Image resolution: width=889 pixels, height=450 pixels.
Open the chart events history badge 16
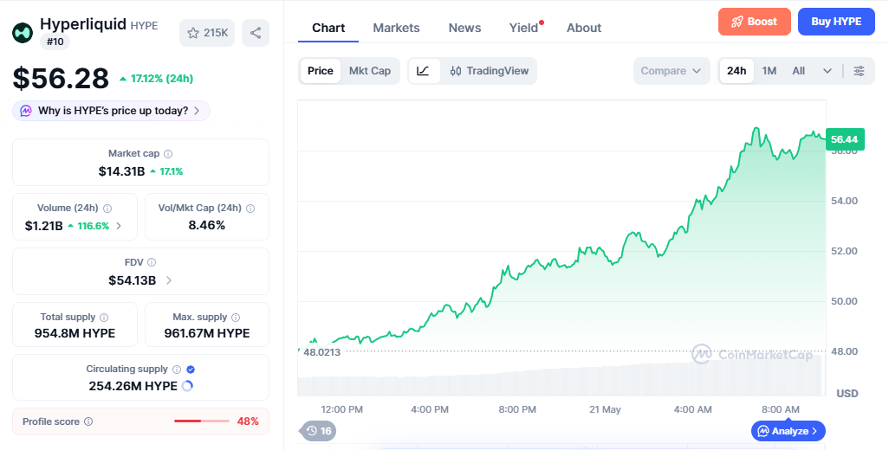tap(319, 431)
